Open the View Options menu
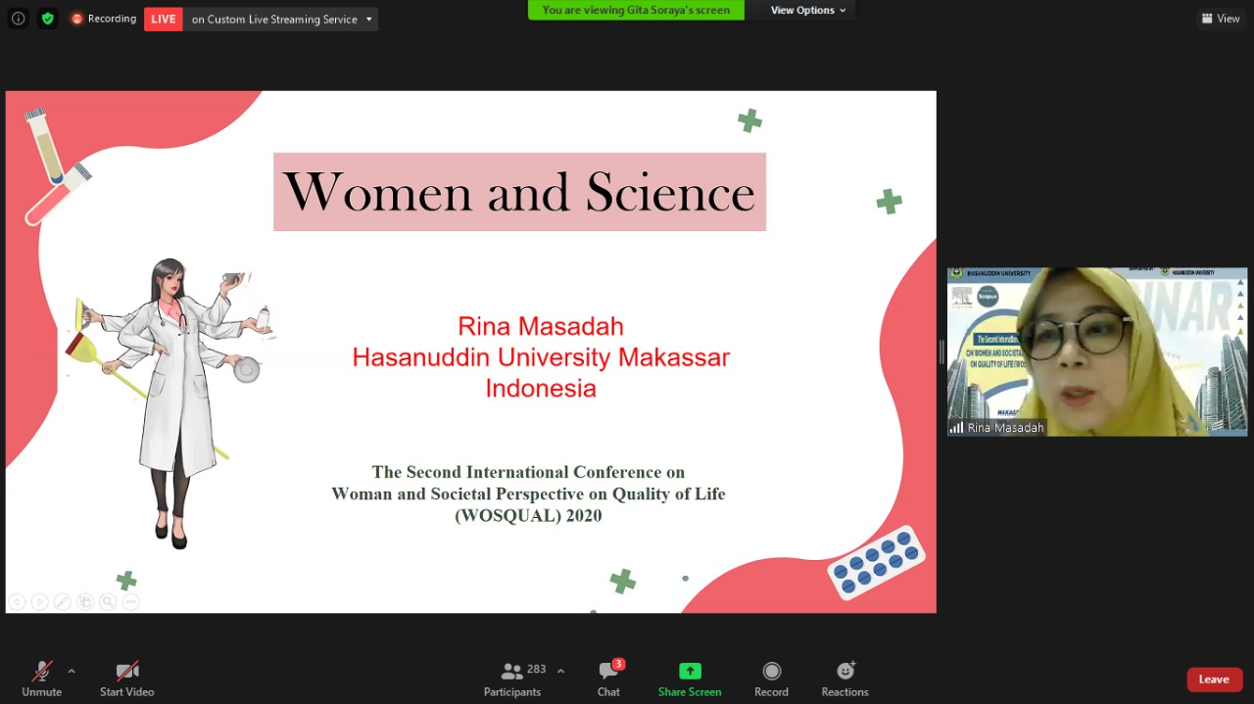 808,10
